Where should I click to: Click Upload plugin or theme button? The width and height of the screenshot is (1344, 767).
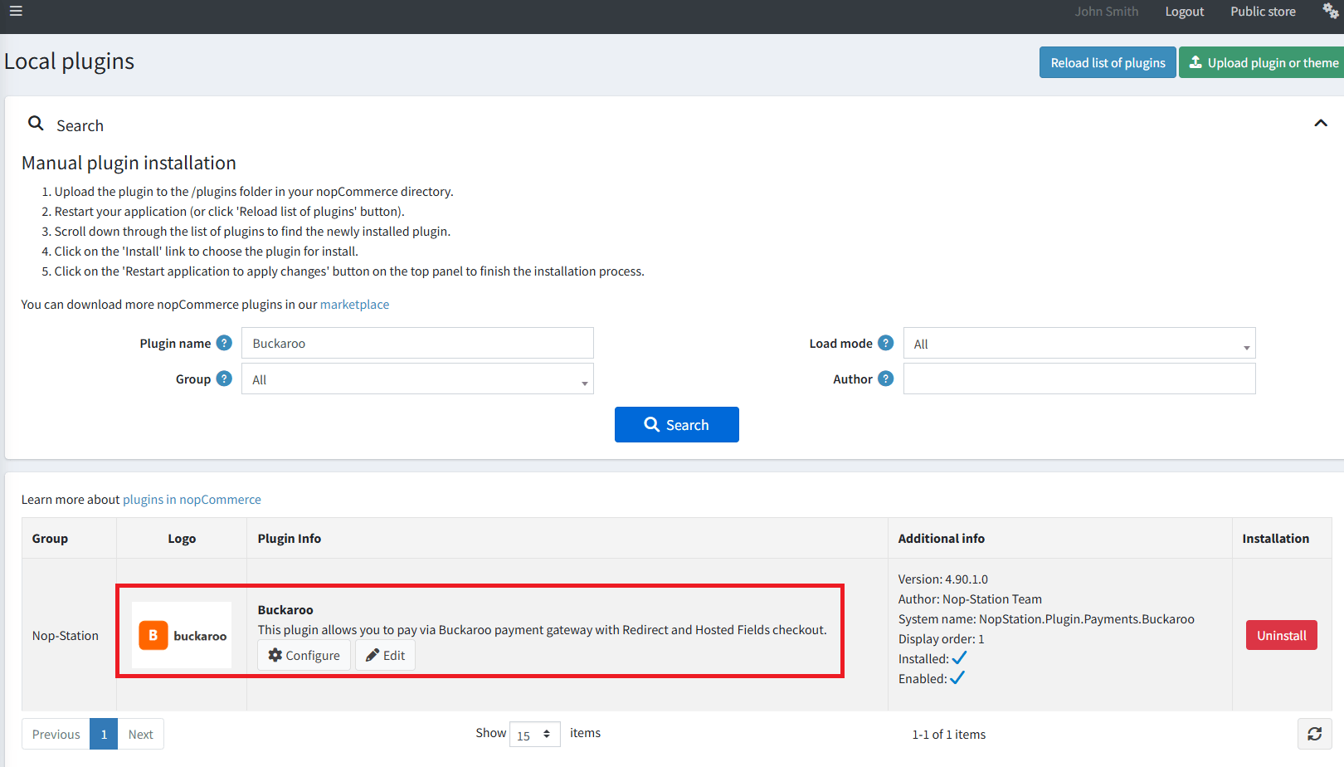1262,62
